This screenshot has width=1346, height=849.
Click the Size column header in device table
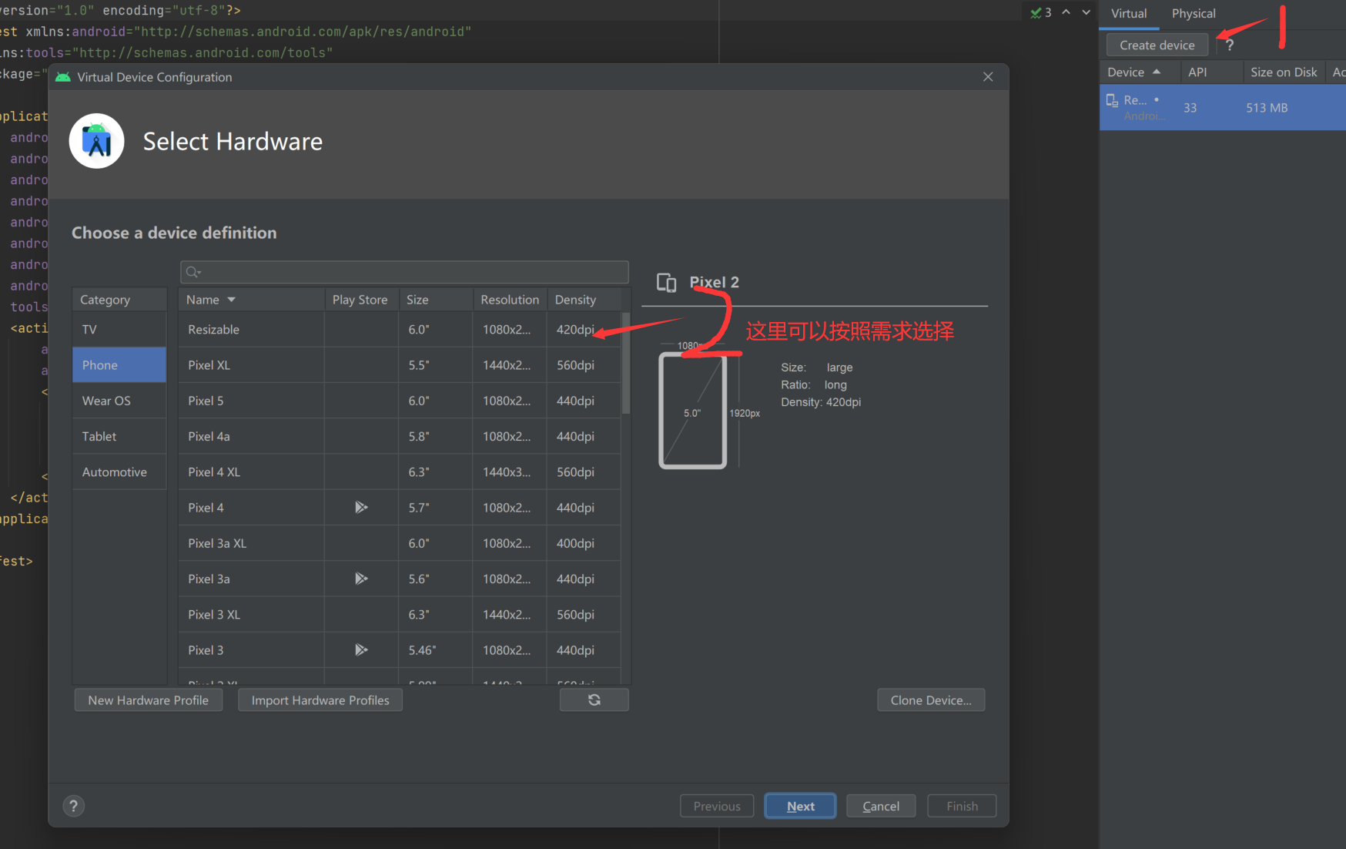tap(436, 300)
